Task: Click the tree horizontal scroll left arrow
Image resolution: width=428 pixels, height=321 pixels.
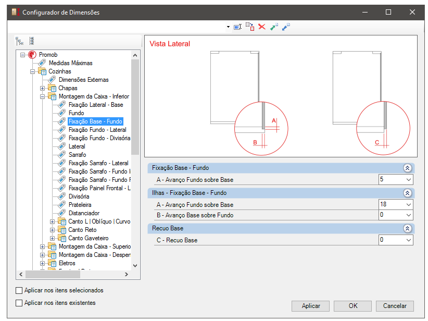Action: [21, 275]
